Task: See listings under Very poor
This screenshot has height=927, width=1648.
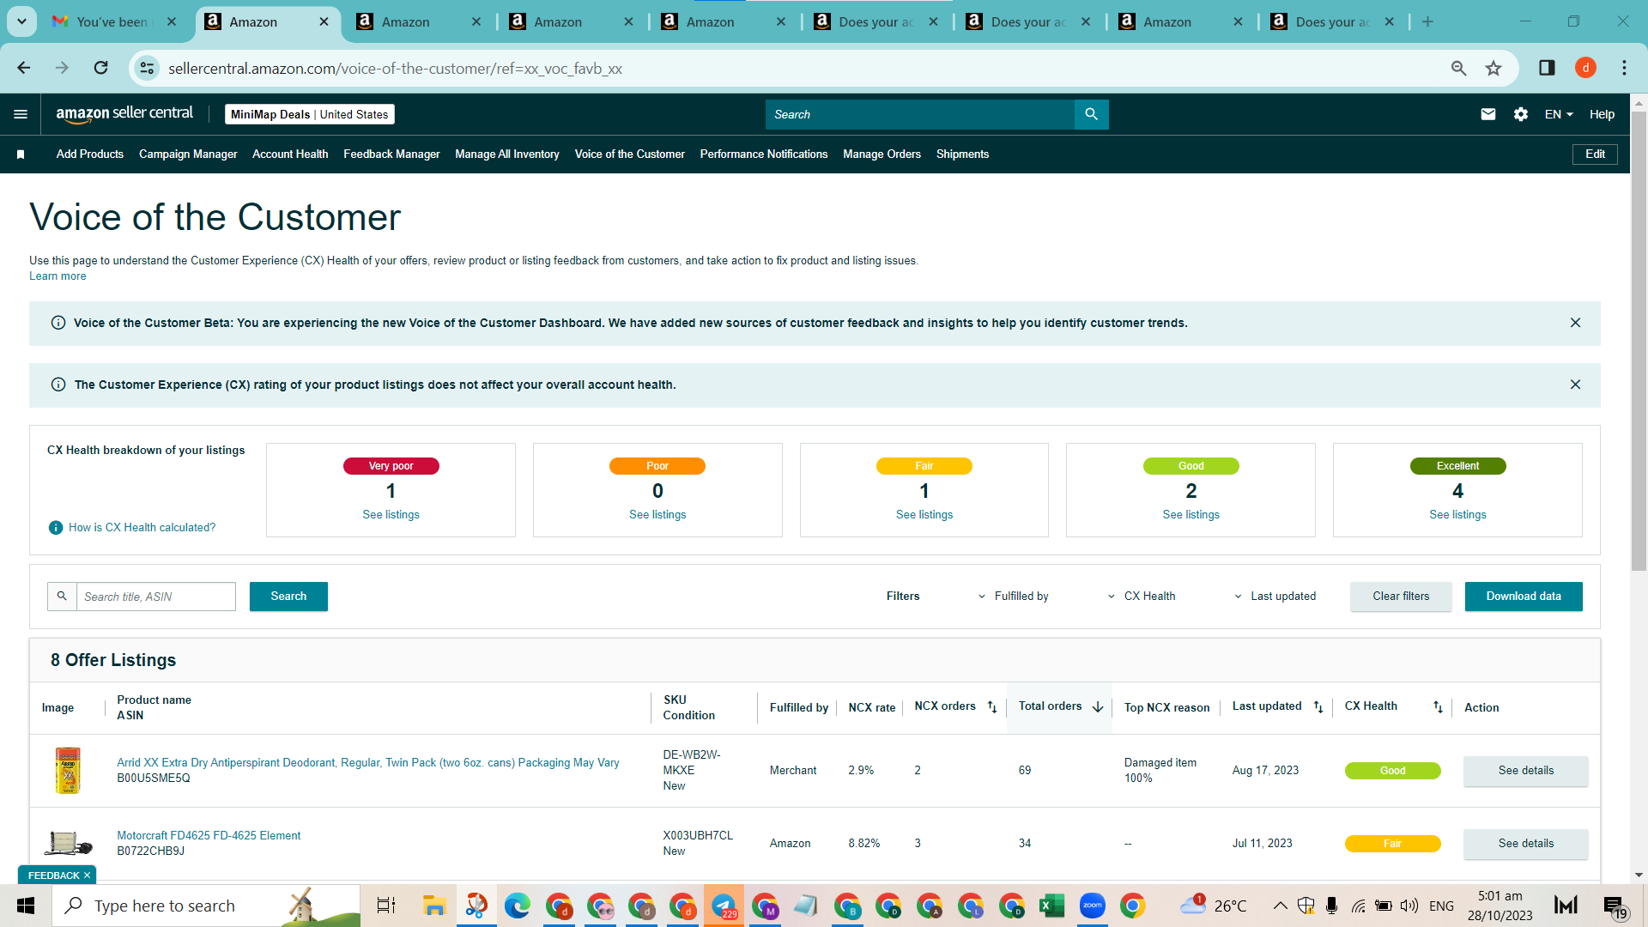Action: (391, 515)
